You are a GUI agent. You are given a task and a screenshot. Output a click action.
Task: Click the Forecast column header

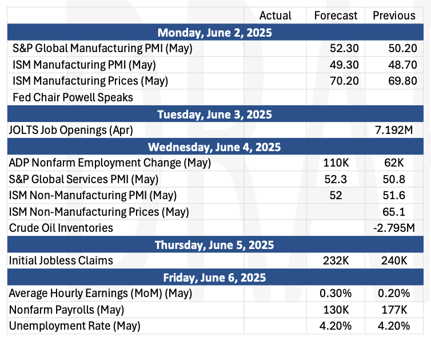(336, 15)
